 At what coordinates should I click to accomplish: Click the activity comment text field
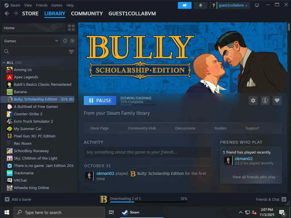(147, 152)
